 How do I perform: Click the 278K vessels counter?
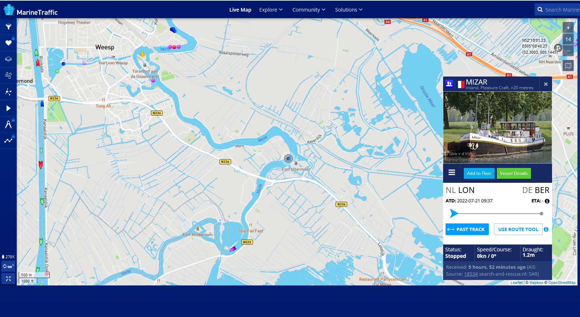[8, 256]
